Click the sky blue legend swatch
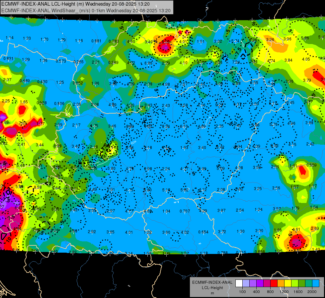 pyautogui.click(x=316, y=283)
